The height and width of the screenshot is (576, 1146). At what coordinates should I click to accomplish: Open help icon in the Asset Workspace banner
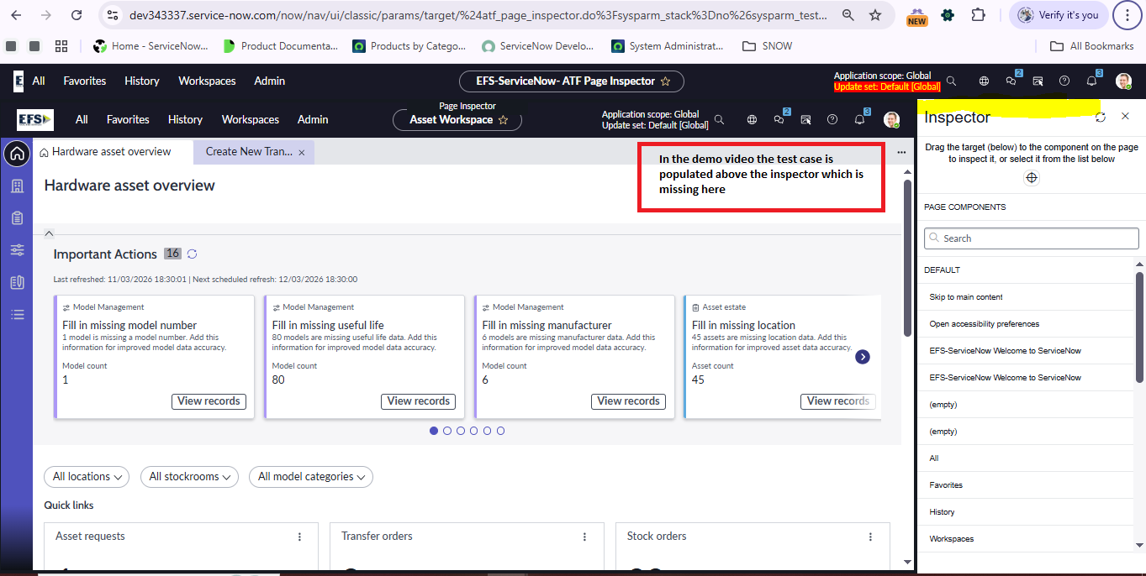click(832, 120)
